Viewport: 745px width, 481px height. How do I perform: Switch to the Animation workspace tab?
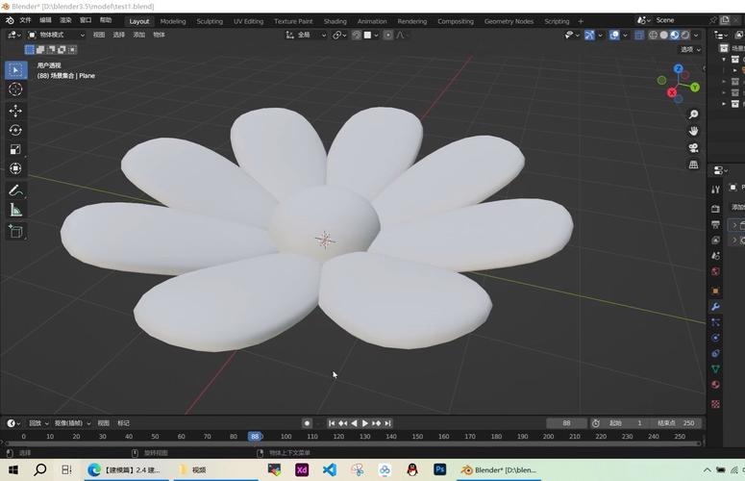point(372,21)
